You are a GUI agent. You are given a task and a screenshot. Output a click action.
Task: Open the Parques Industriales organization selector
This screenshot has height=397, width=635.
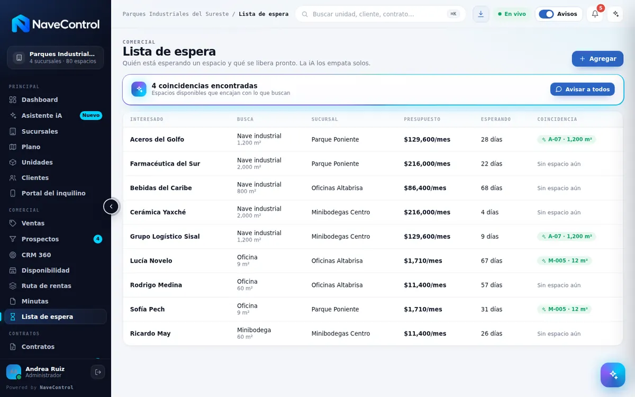coord(56,58)
